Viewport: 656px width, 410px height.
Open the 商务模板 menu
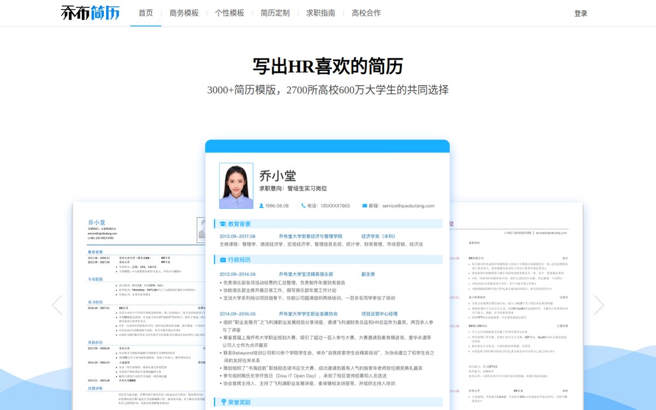[x=184, y=13]
